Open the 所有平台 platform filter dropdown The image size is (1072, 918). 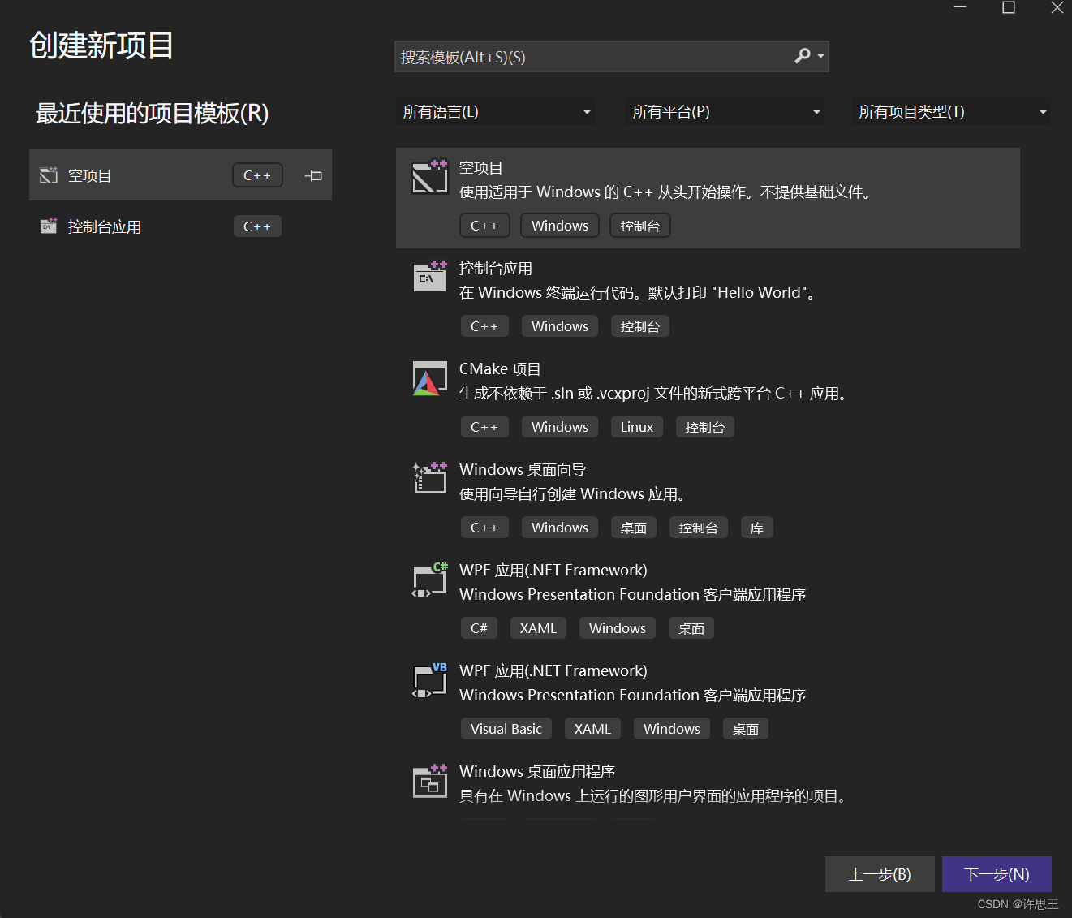[725, 112]
